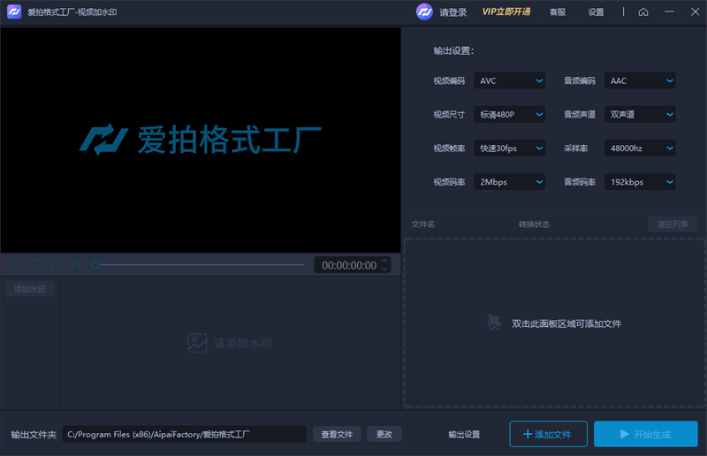Click 更改 to change output folder
This screenshot has width=707, height=456.
click(x=384, y=435)
